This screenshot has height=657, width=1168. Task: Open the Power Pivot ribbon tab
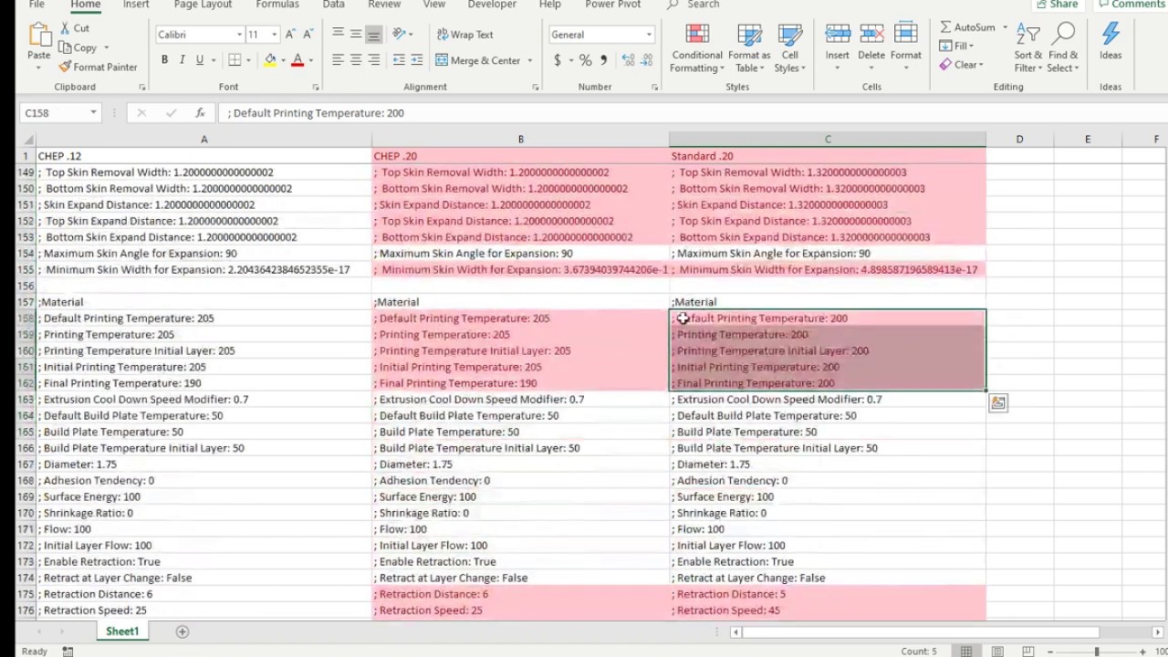pyautogui.click(x=613, y=5)
